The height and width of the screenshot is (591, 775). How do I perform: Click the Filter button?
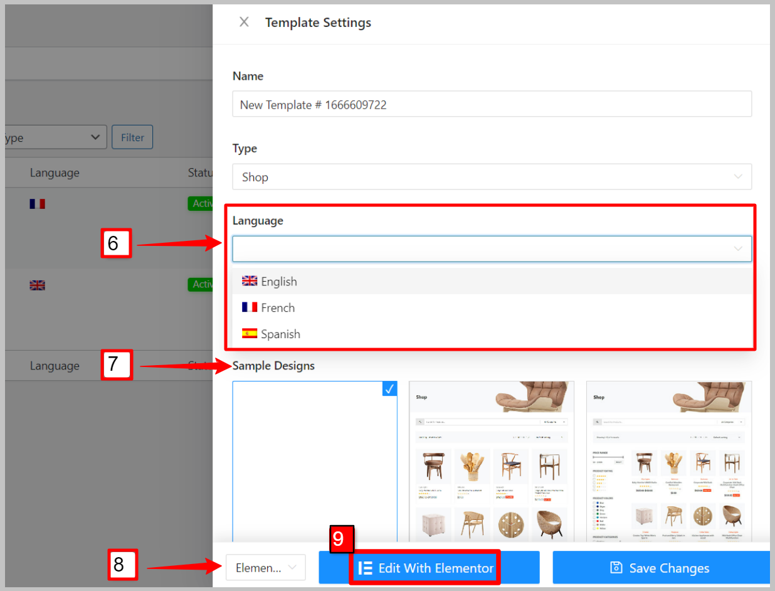coord(132,137)
